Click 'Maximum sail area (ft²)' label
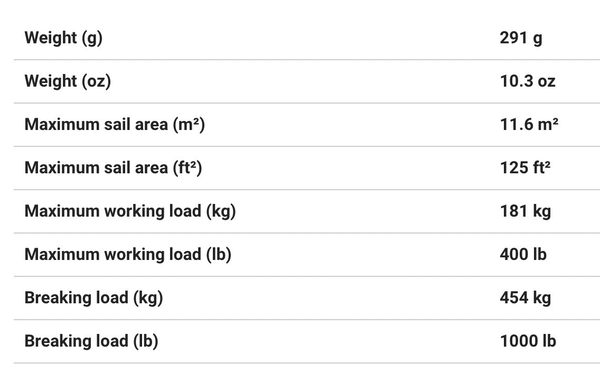Screen dimensions: 600x391 pos(113,168)
